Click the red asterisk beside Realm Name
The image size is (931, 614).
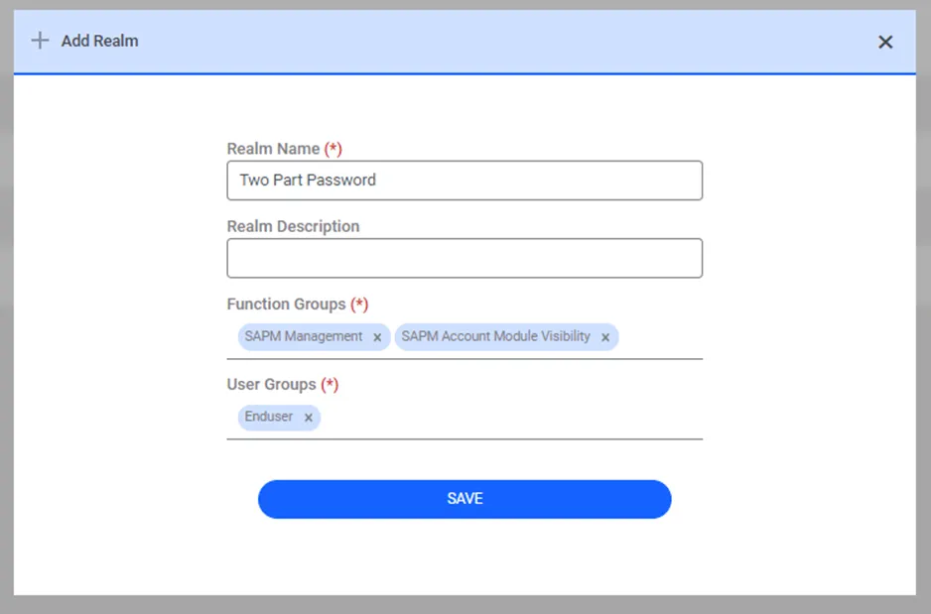coord(333,149)
